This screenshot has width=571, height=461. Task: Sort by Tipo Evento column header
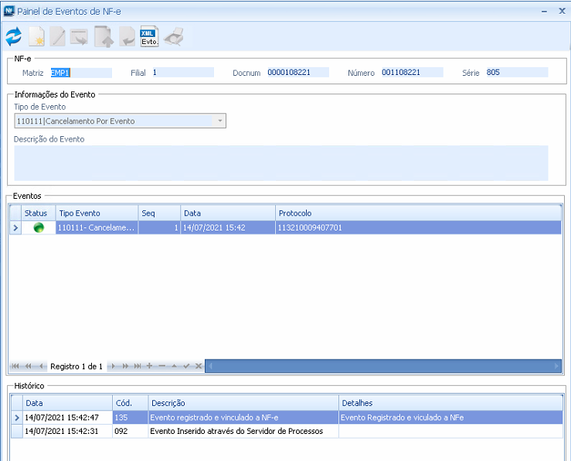(97, 213)
